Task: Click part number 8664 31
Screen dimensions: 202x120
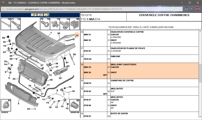Action: coord(87,35)
